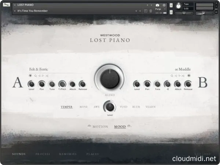Click layer A Tune knob
This screenshot has width=220, height=165.
(52, 84)
